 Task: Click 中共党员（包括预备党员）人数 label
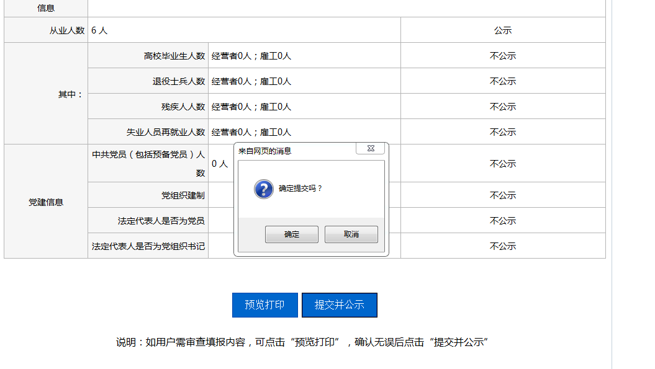point(148,164)
